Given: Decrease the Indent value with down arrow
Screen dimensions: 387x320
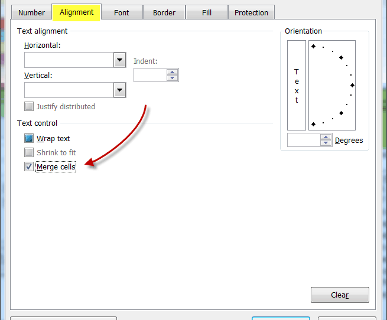Looking at the screenshot, I should 173,78.
